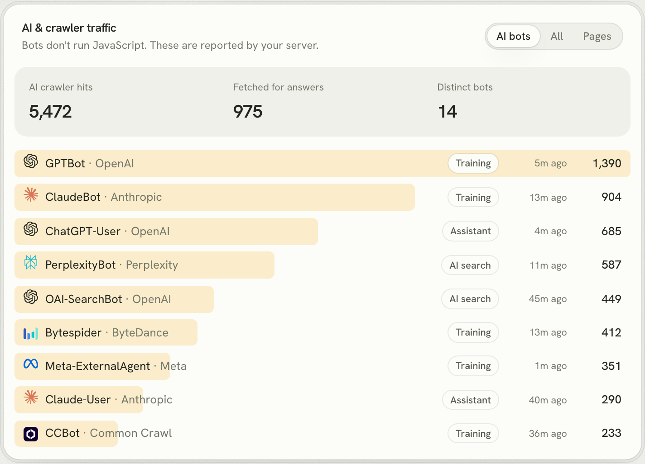Select the Meta-ExternalAgent · Meta row label

coord(116,366)
